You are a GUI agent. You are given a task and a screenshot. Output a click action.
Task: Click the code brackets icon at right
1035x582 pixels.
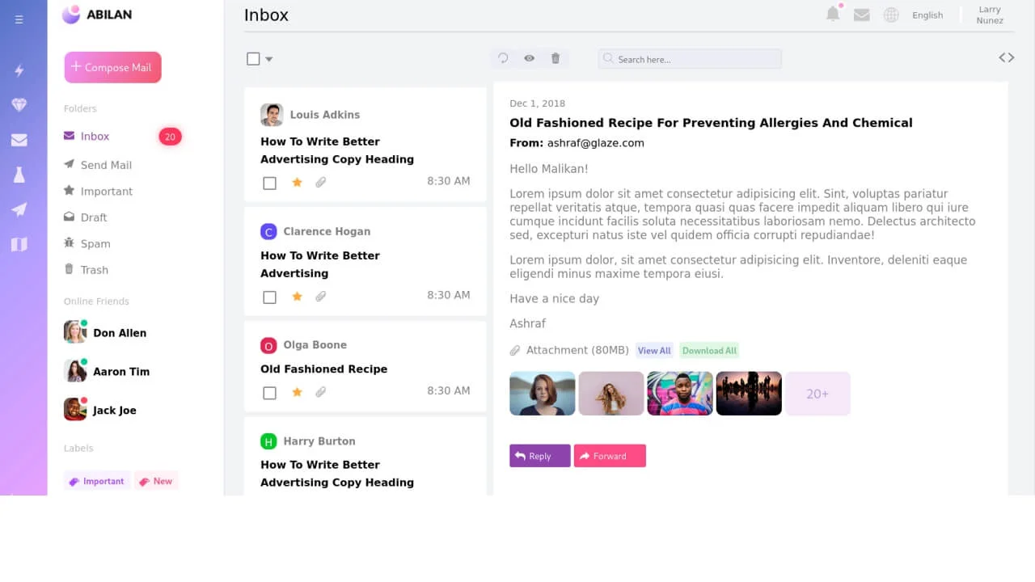pos(1006,57)
